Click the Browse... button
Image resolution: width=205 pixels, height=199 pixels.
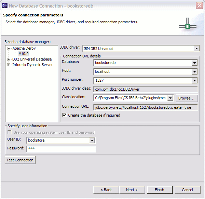point(187,98)
